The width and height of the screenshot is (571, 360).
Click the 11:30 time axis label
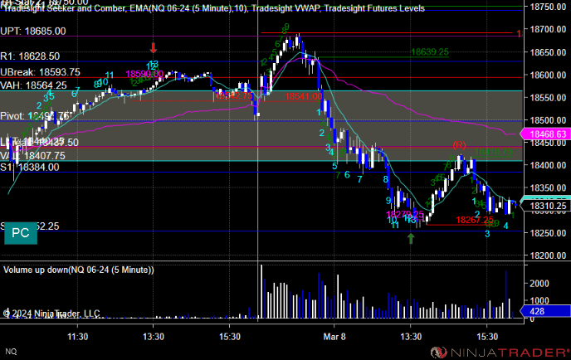click(77, 336)
